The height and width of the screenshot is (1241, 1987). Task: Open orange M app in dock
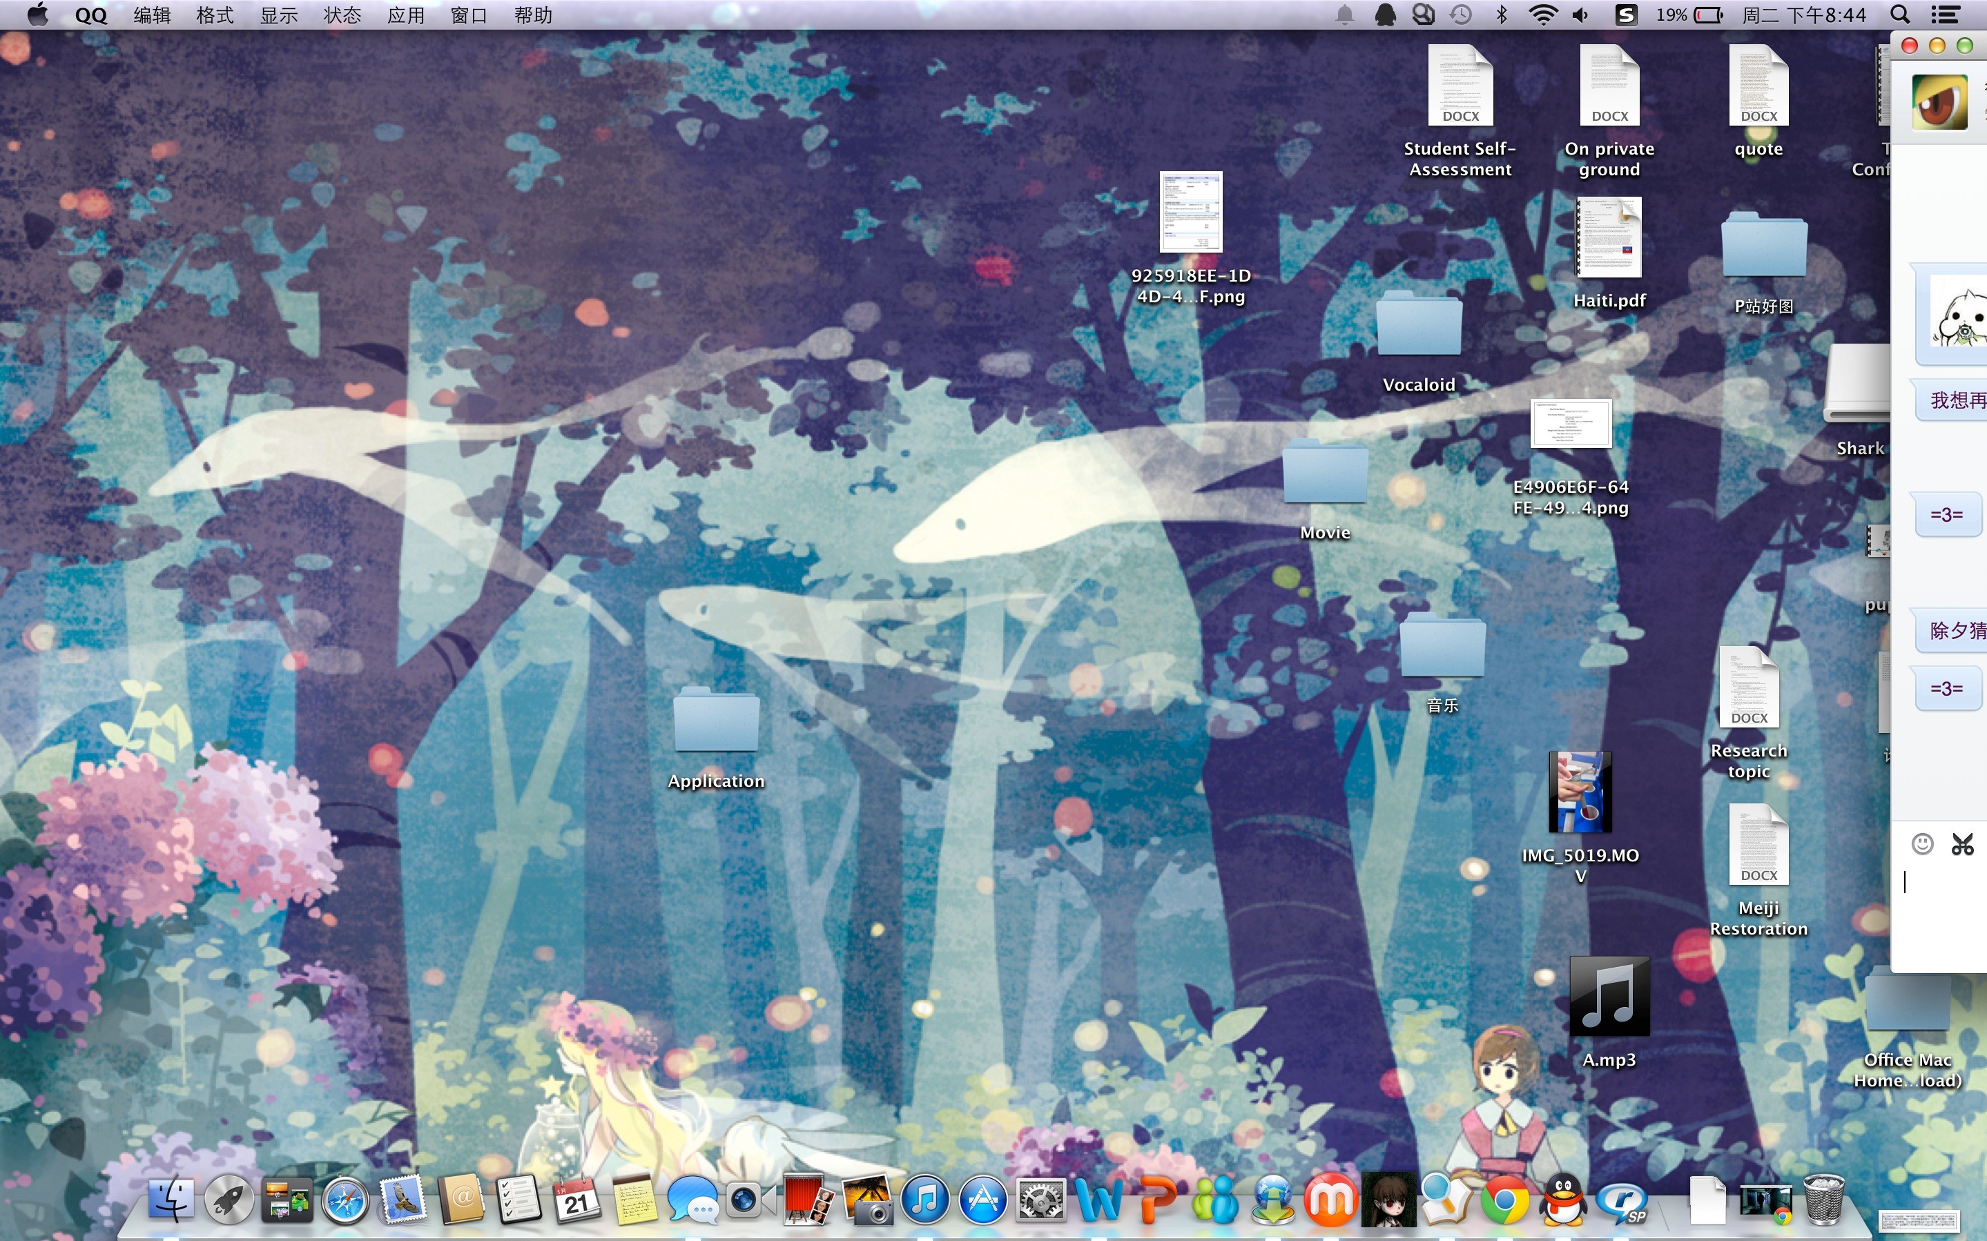pyautogui.click(x=1330, y=1201)
